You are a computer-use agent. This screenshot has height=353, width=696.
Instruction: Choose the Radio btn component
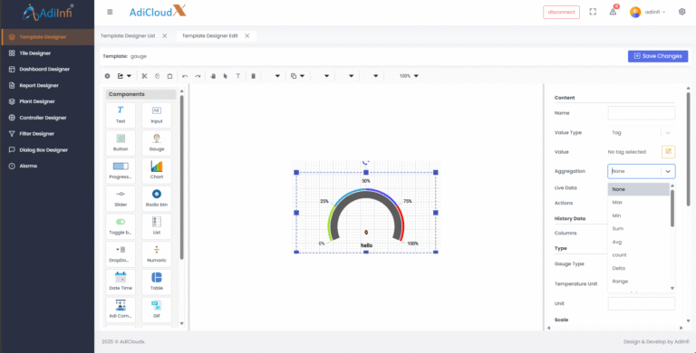point(156,198)
